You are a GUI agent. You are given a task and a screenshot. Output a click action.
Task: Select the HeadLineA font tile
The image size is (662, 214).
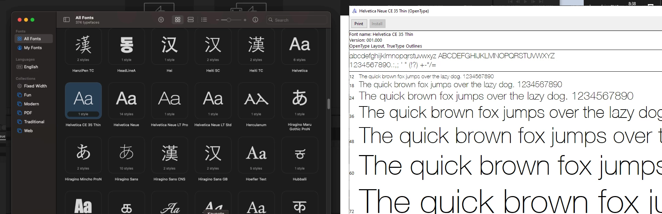(x=127, y=47)
